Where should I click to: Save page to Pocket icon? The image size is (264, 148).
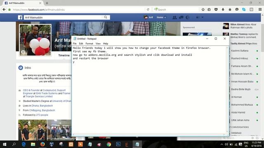click(x=216, y=9)
